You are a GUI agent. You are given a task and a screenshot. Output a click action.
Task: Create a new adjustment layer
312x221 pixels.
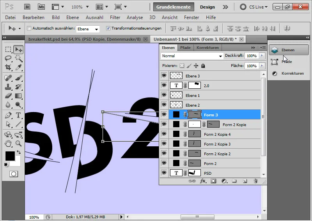point(224,181)
